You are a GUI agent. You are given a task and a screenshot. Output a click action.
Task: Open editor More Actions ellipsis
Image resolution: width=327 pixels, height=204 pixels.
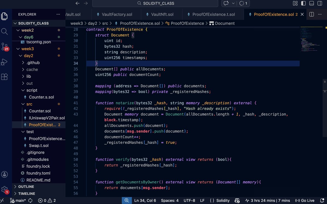pos(320,14)
